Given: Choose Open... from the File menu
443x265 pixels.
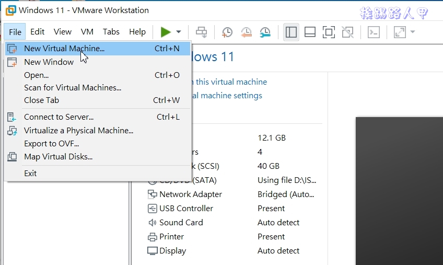Looking at the screenshot, I should [x=98, y=75].
